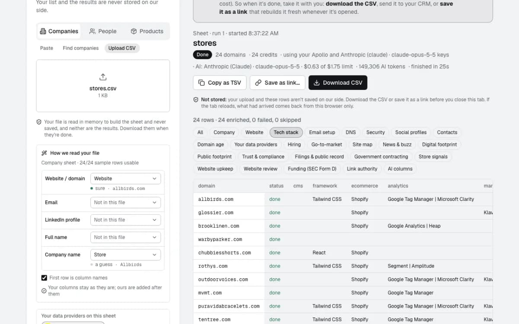Select the Digital footprint column group
This screenshot has height=324, width=519.
click(439, 144)
